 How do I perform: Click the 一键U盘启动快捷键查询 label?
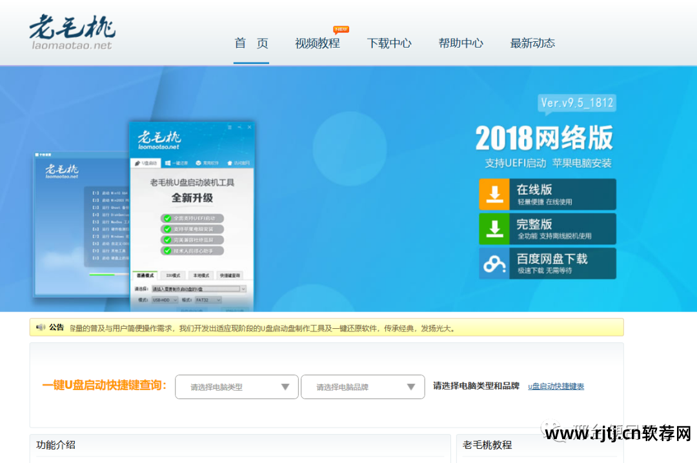(105, 385)
